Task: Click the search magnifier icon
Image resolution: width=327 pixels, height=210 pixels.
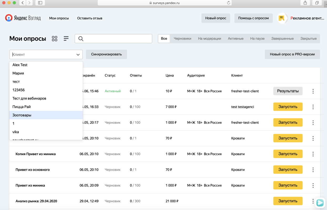Action: point(81,39)
